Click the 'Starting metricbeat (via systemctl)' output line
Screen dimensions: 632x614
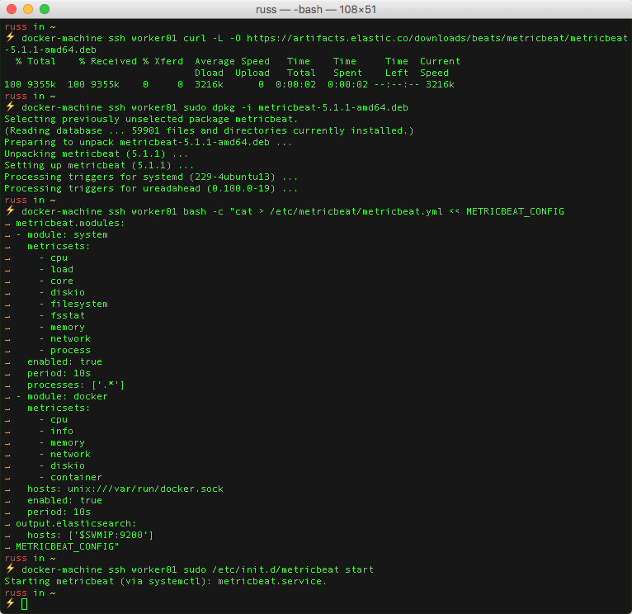pyautogui.click(x=165, y=581)
